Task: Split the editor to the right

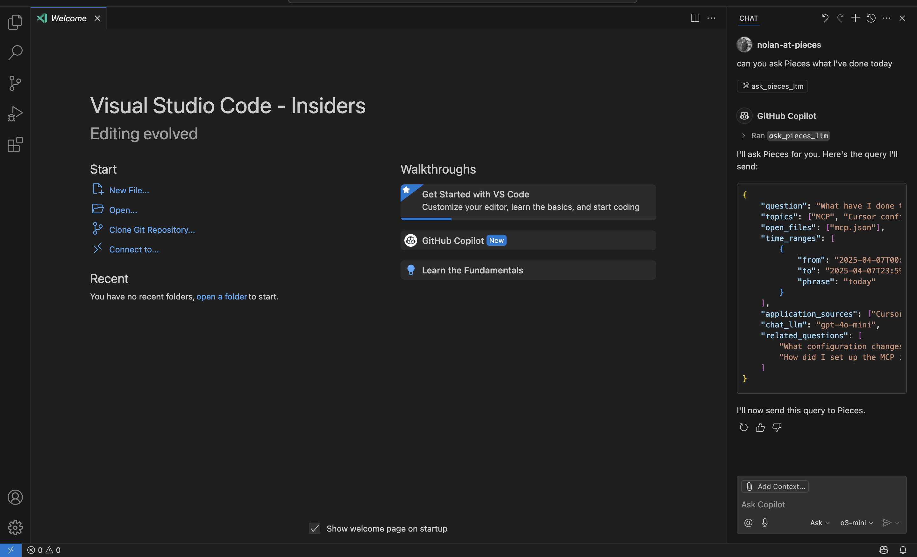Action: pos(694,18)
